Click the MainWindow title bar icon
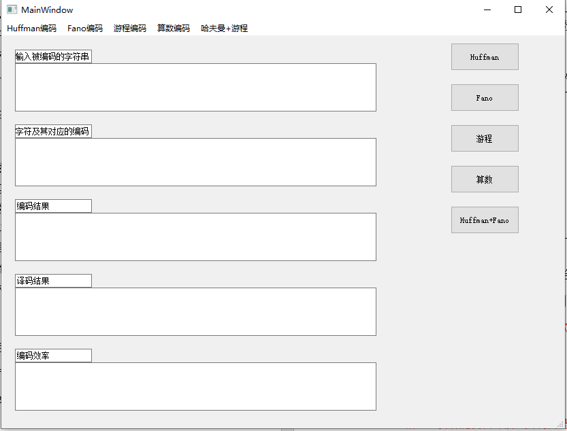This screenshot has width=567, height=431. coord(12,10)
